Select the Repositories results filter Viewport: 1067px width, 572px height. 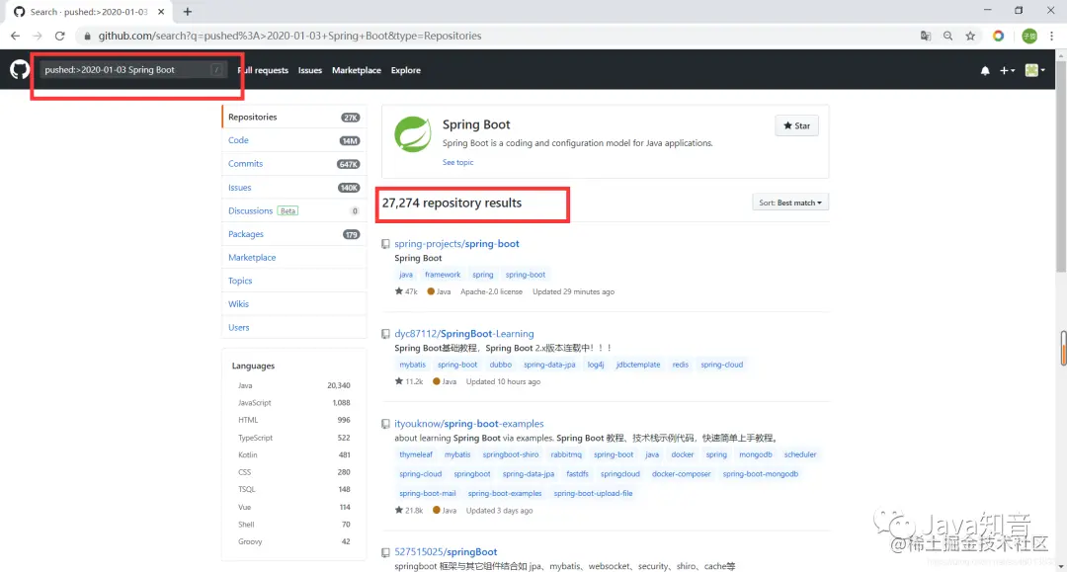294,117
